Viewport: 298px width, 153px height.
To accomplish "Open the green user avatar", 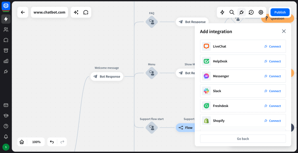I will [x=6, y=147].
